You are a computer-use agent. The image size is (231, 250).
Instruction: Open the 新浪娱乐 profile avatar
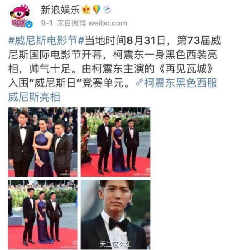pos(20,16)
